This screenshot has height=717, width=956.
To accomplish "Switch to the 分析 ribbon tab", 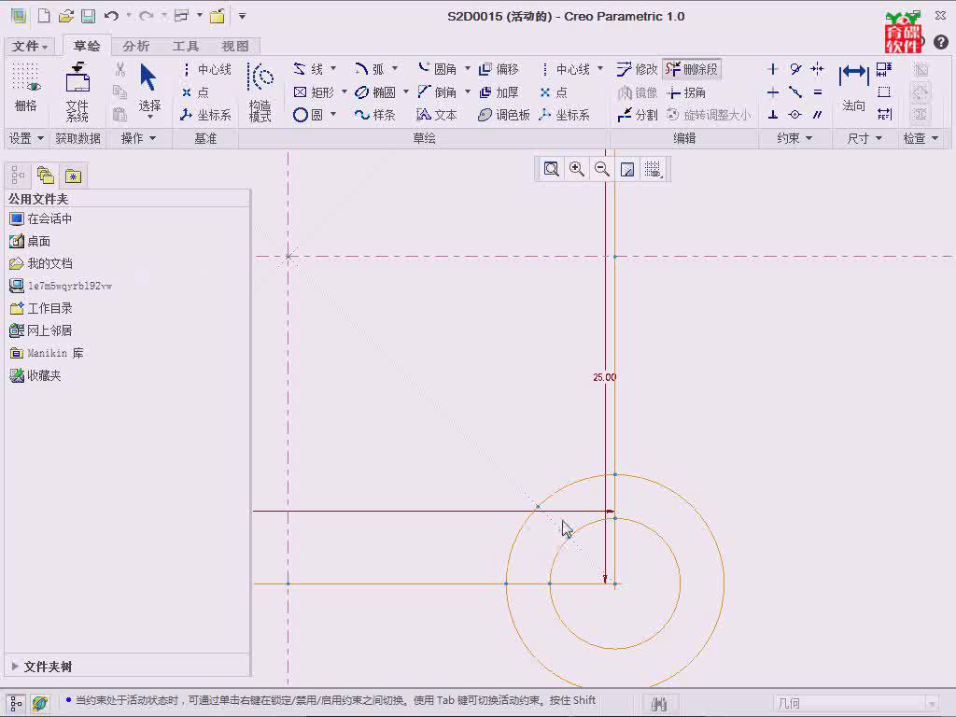I will tap(135, 46).
